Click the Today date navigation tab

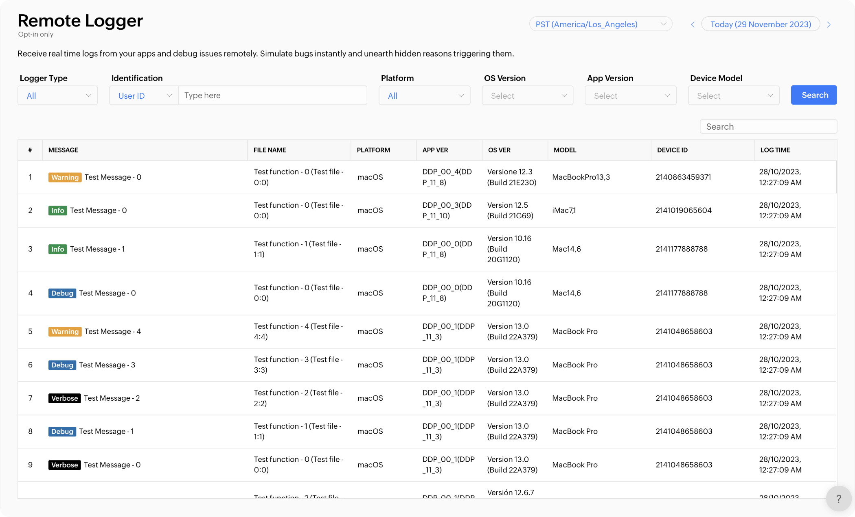coord(761,24)
